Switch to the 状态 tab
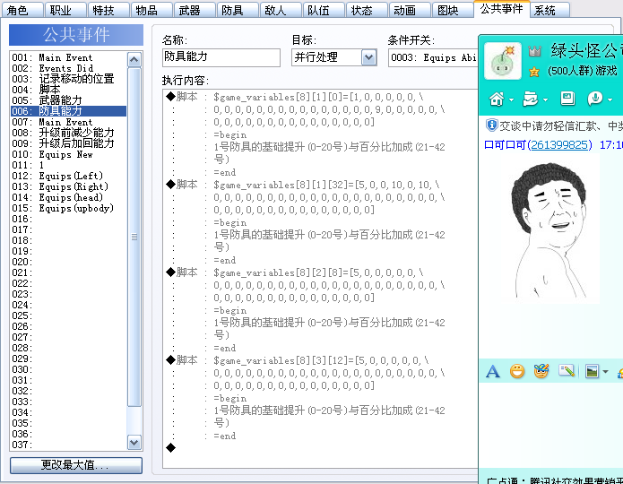The width and height of the screenshot is (623, 484). tap(367, 10)
